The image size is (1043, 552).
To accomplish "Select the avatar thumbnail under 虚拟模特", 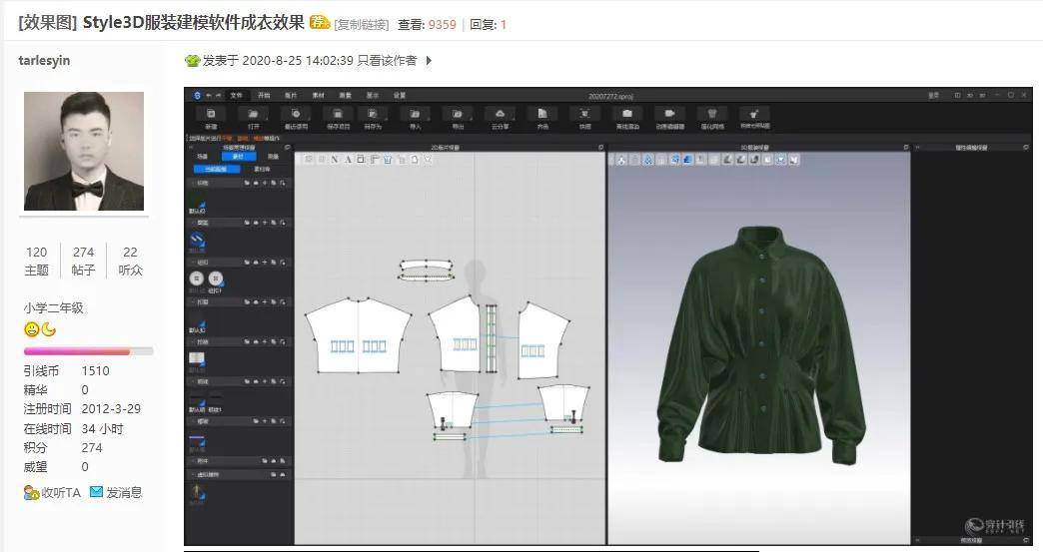I will coord(197,493).
